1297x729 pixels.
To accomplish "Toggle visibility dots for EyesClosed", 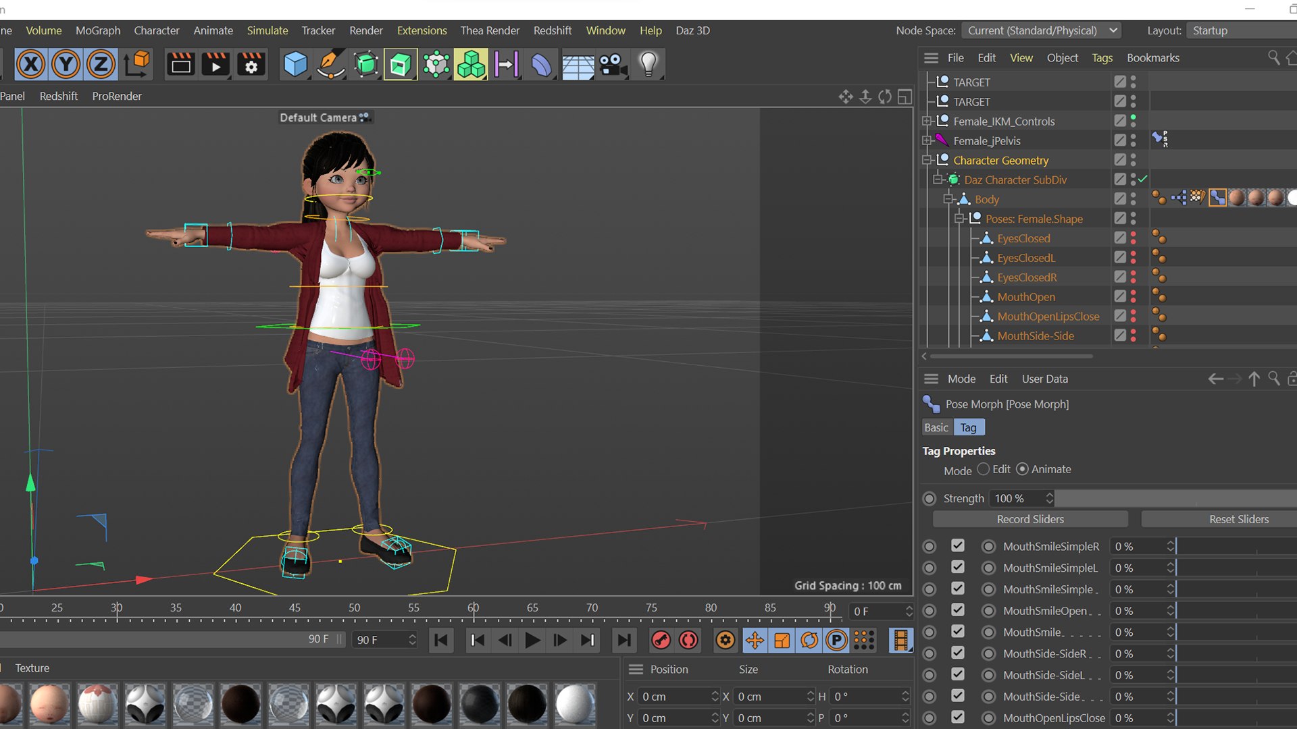I will [1133, 238].
